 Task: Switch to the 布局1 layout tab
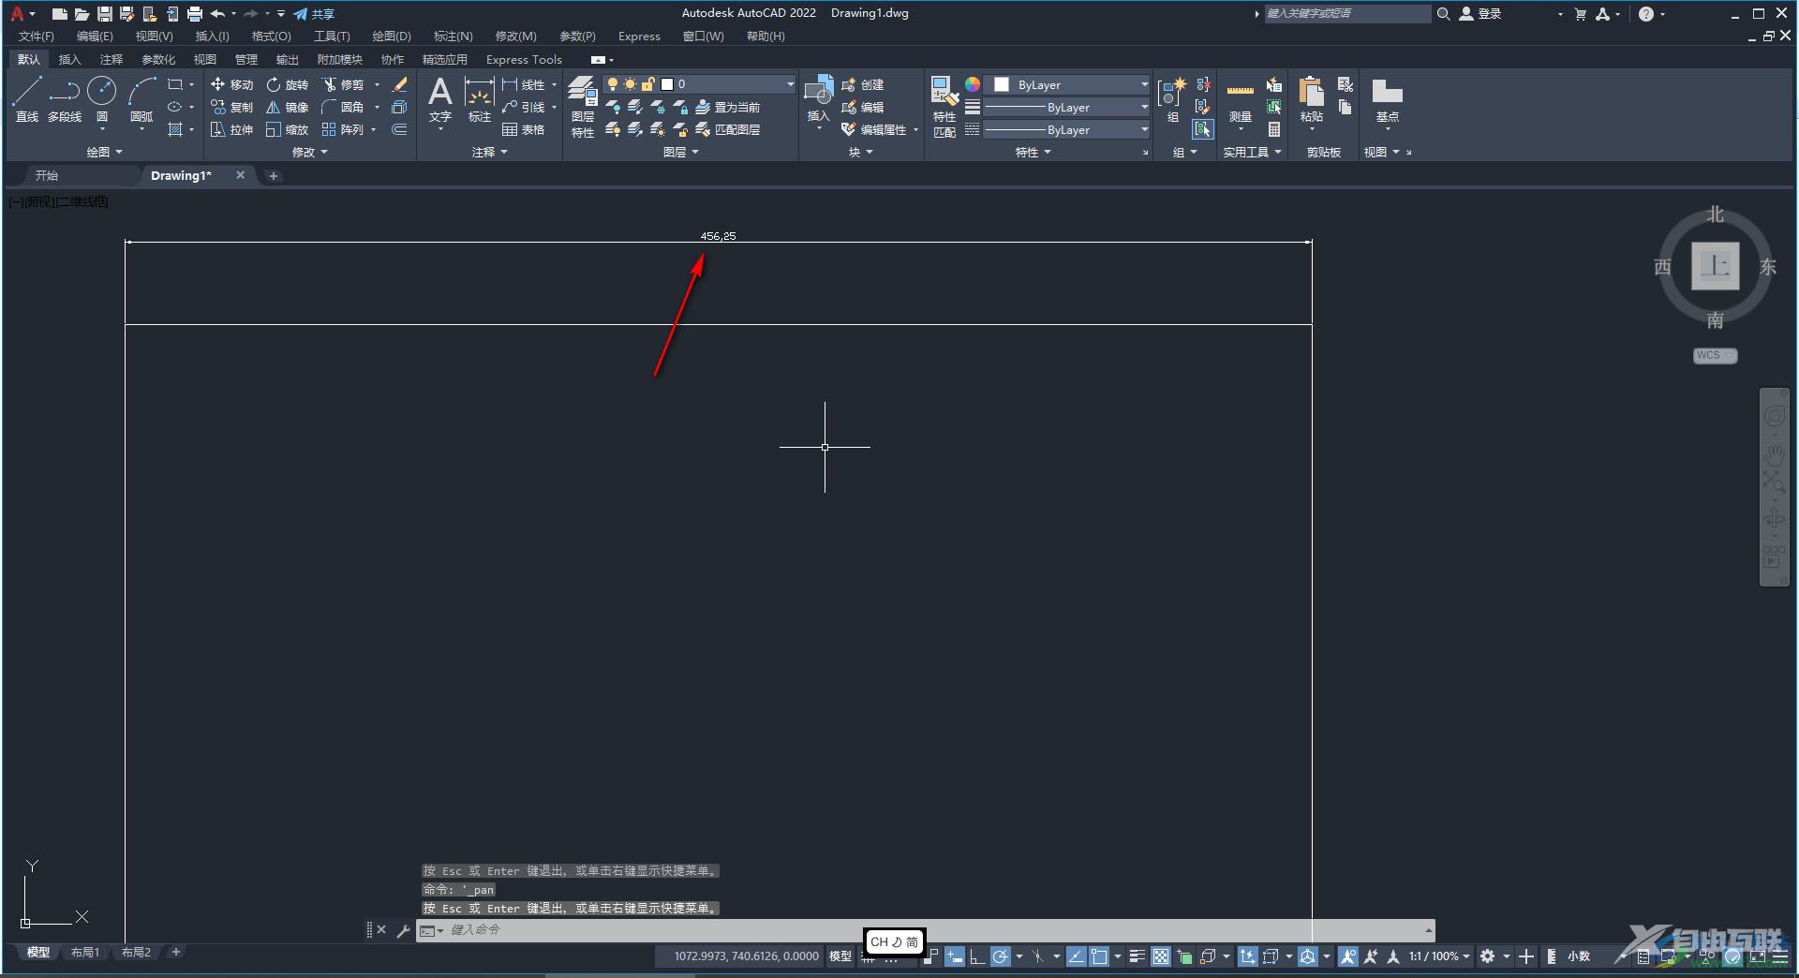coord(84,952)
